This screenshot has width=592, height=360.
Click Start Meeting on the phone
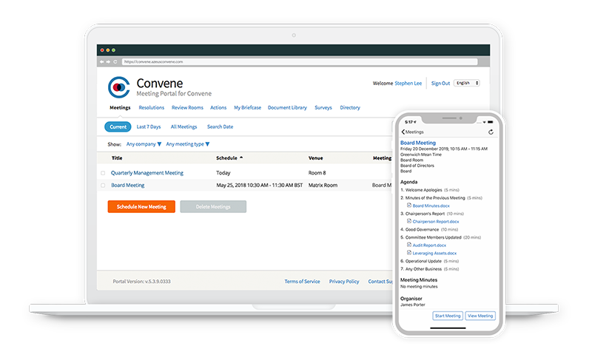448,316
